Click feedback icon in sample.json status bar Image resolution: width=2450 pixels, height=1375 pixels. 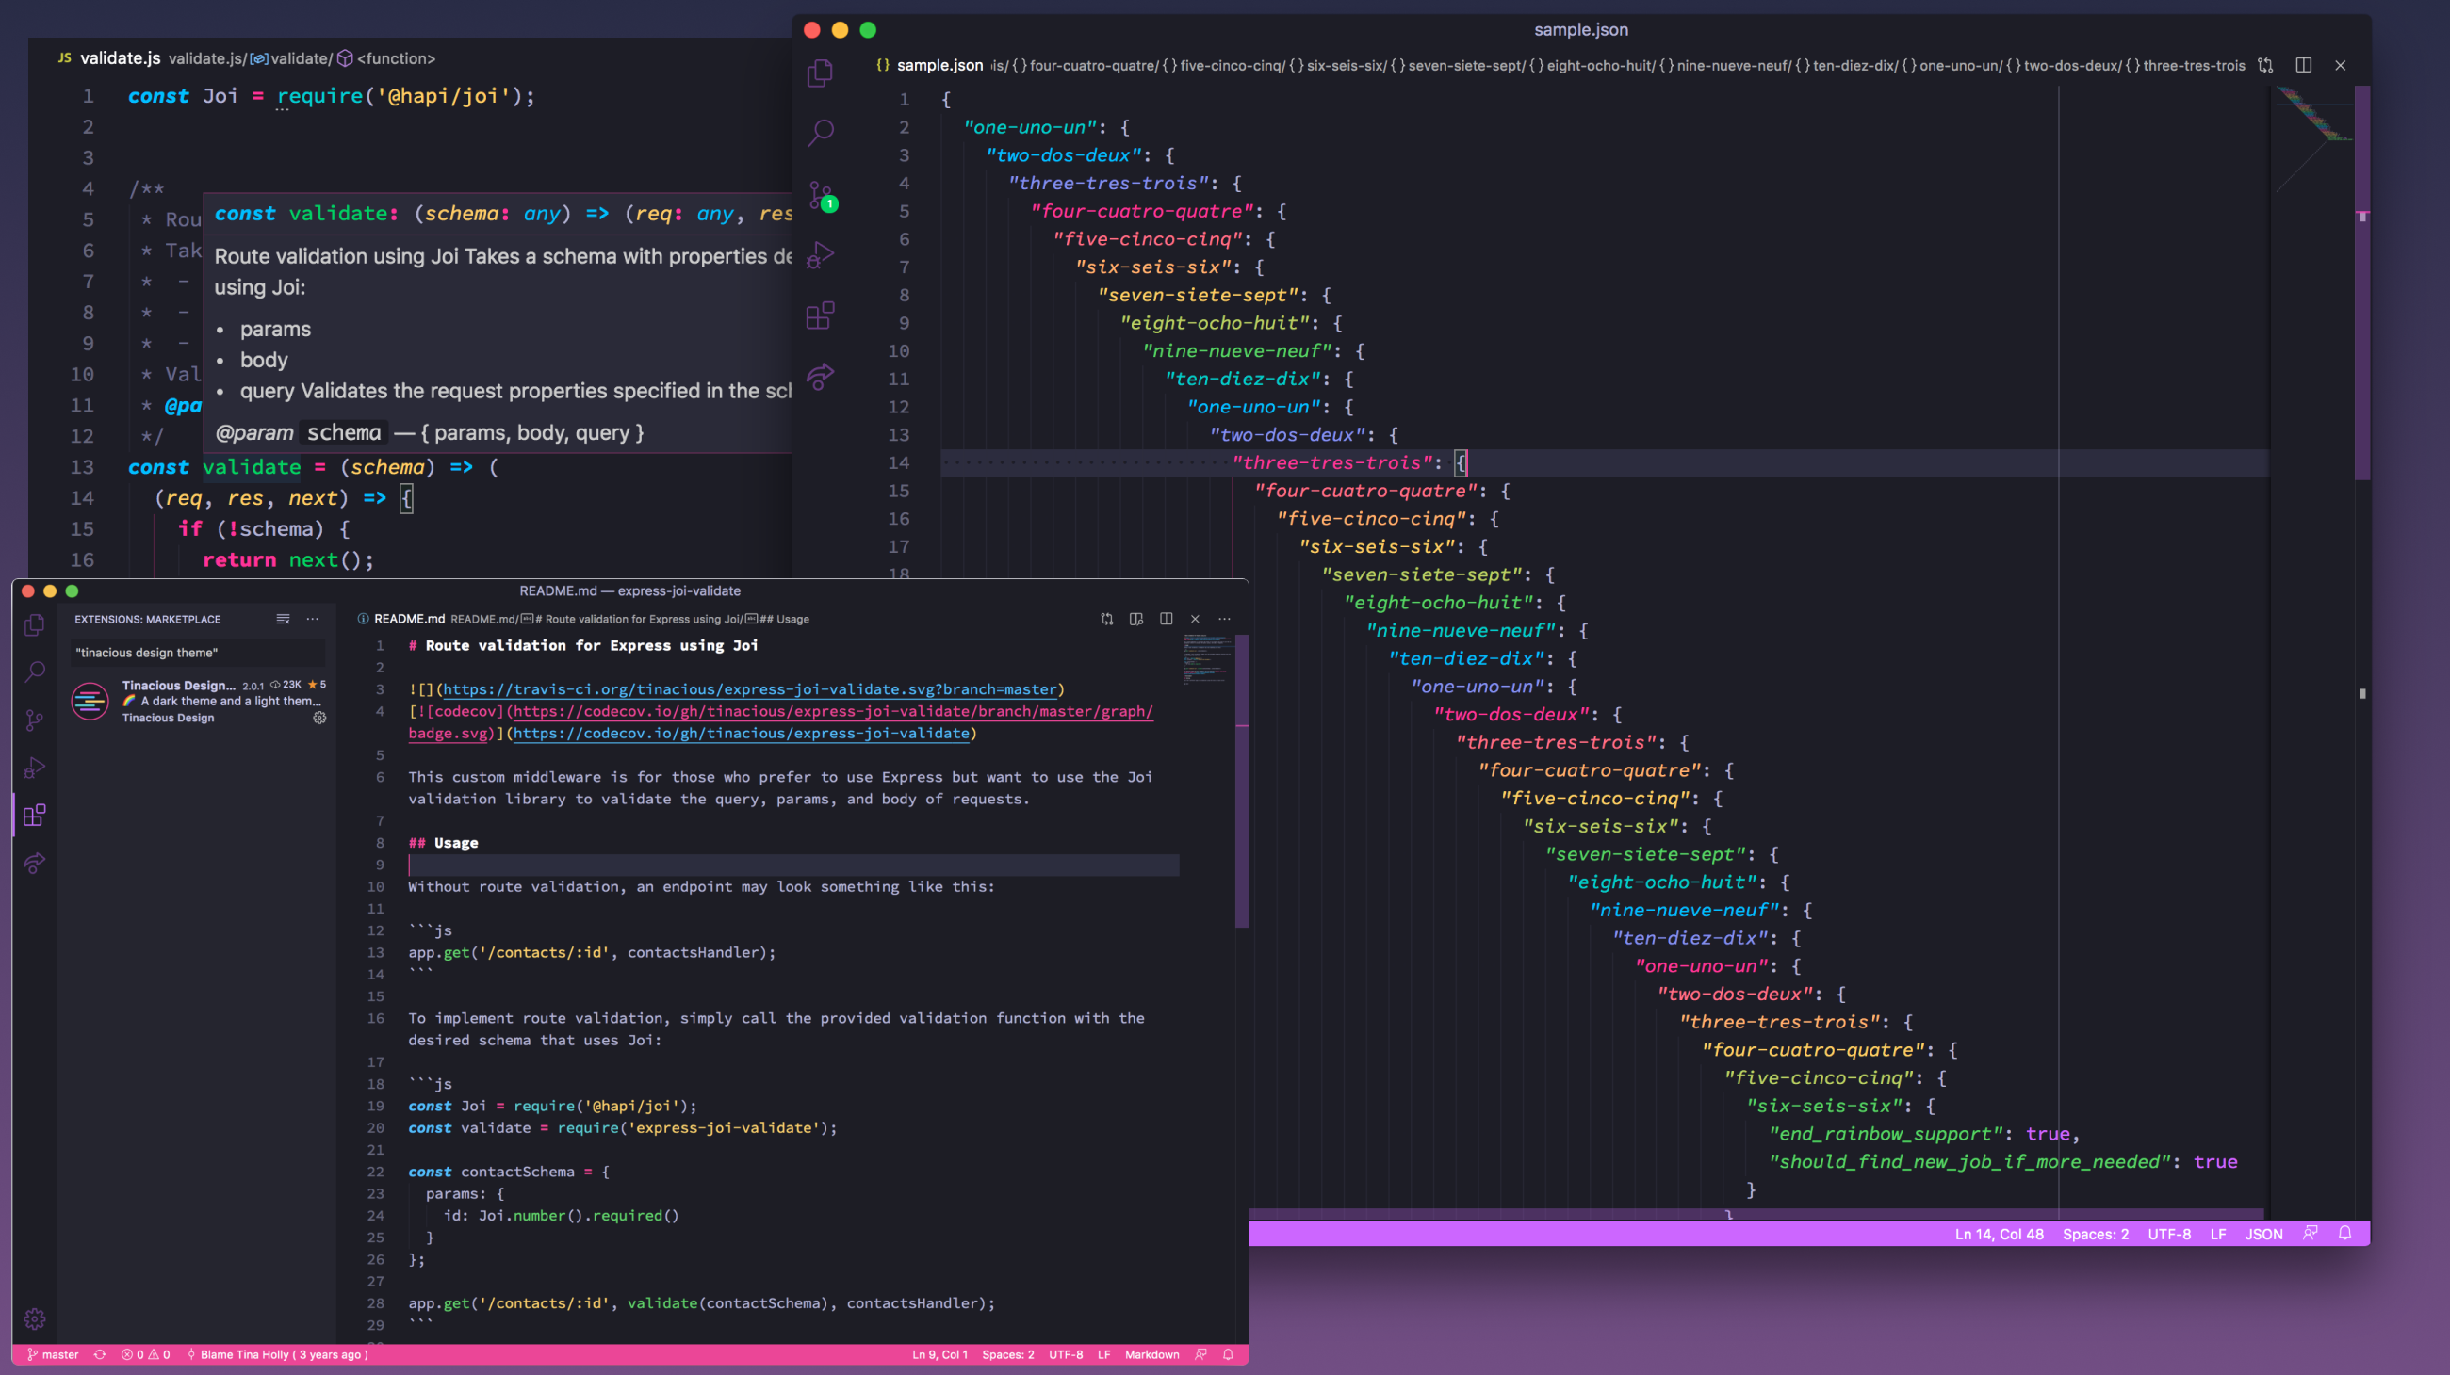pos(2310,1234)
